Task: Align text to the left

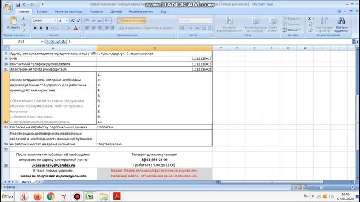Action: [x=88, y=28]
